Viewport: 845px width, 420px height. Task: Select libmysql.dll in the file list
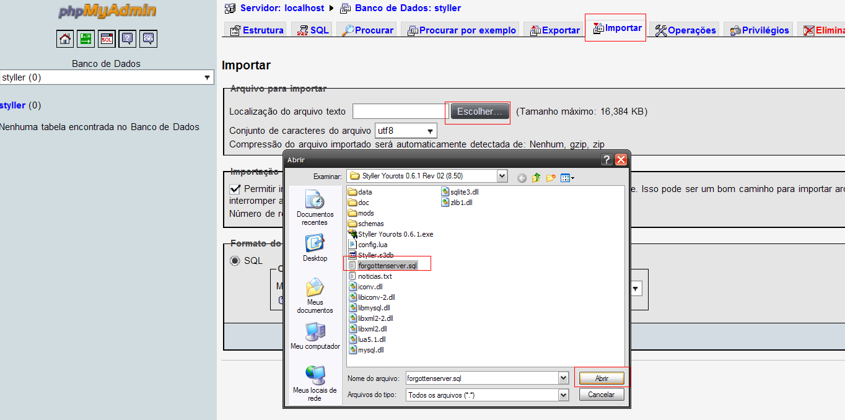[x=369, y=308]
